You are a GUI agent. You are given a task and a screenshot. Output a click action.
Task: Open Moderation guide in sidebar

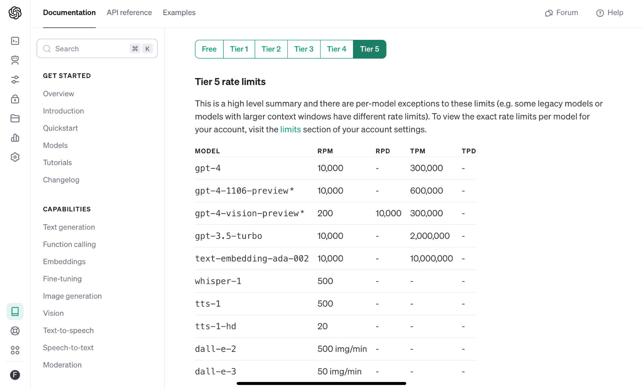coord(62,365)
